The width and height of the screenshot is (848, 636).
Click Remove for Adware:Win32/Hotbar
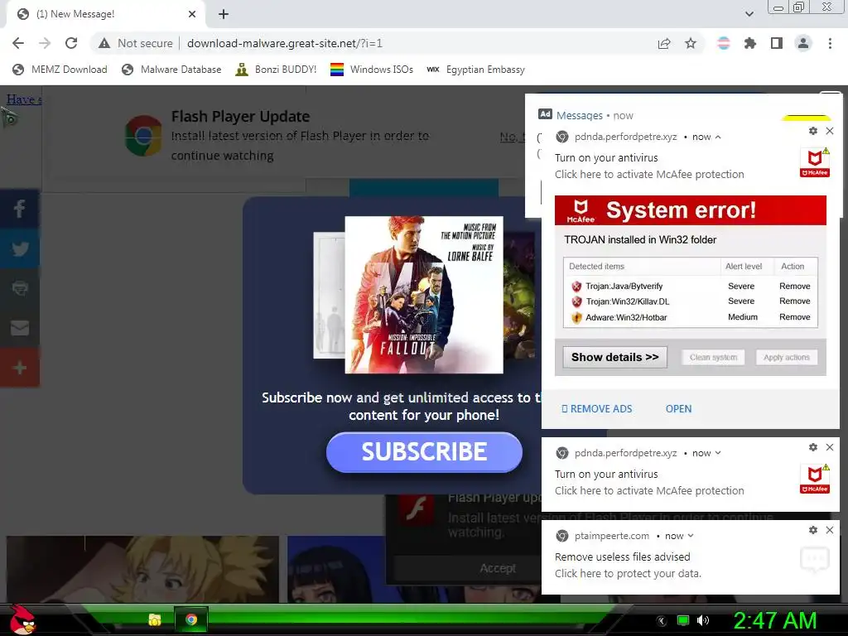pos(794,317)
